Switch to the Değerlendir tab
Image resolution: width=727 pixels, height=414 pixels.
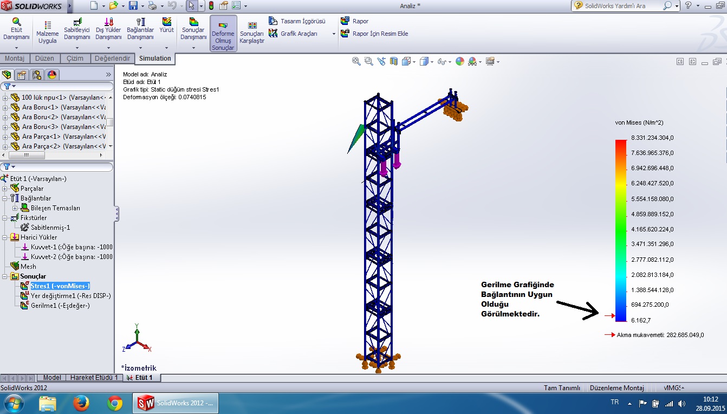click(112, 59)
